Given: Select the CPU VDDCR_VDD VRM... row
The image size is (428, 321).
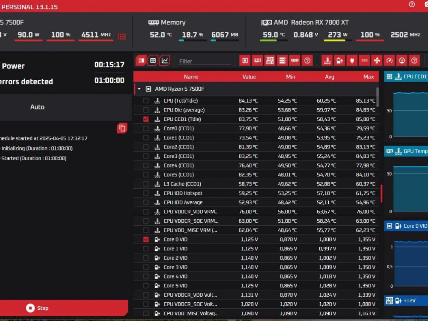Looking at the screenshot, I should point(256,212).
